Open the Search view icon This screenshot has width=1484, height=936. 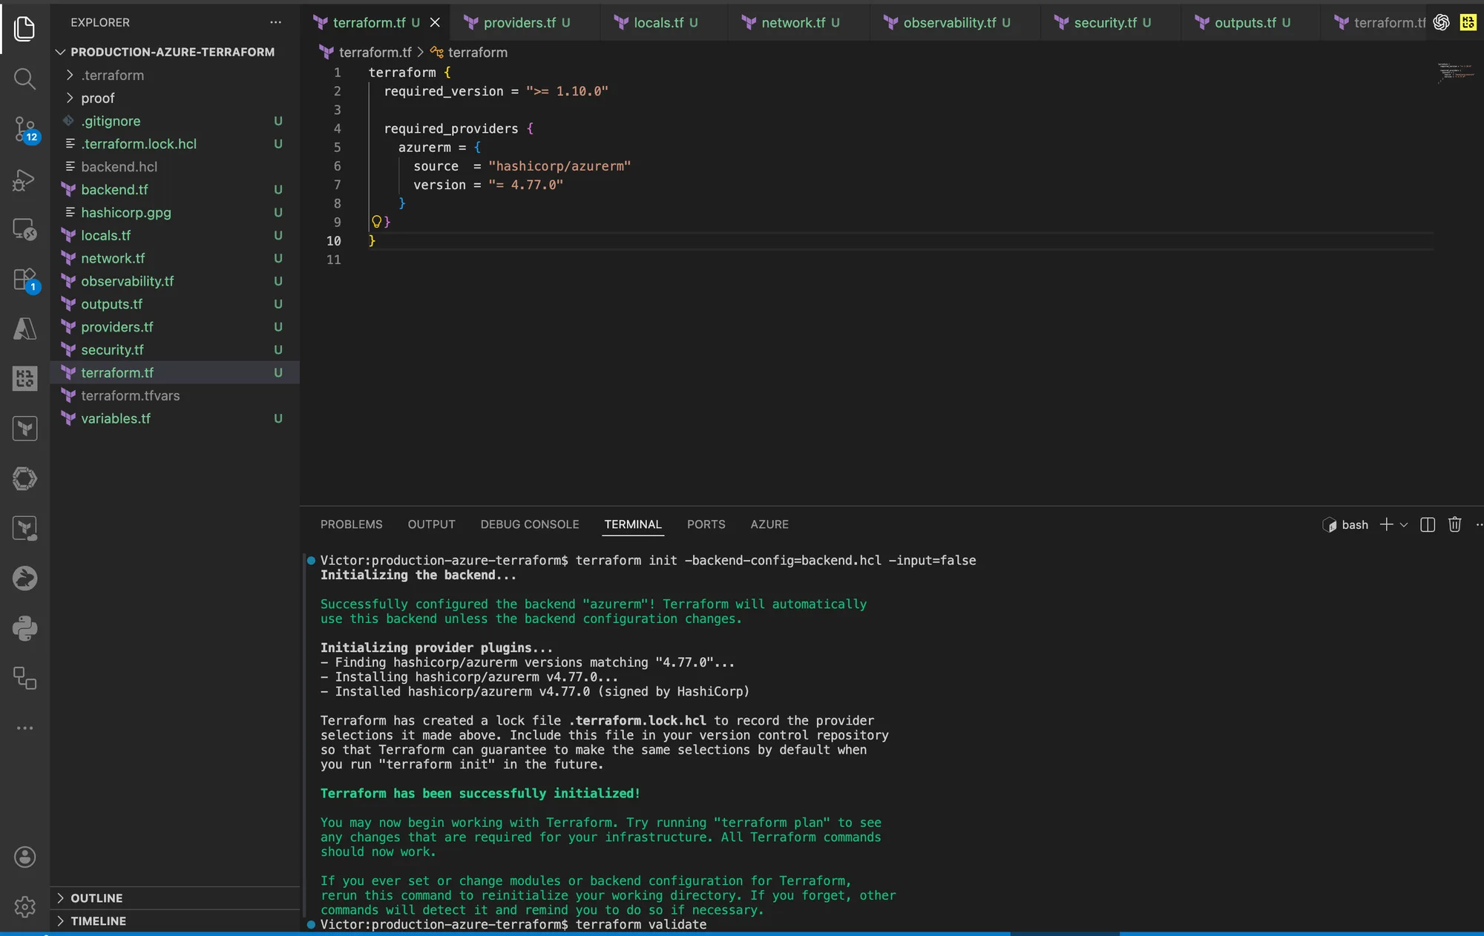[24, 78]
